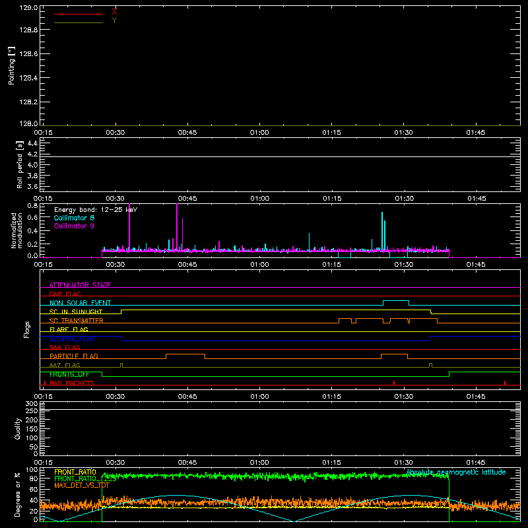Click the 'Flags' axis title
The height and width of the screenshot is (528, 528).
coord(26,329)
